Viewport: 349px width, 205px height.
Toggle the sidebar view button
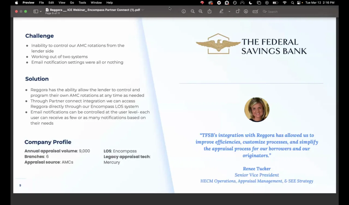pos(36,11)
